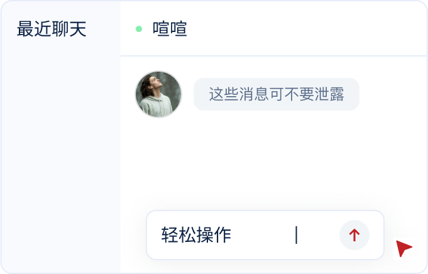The width and height of the screenshot is (428, 274).
Task: Open the 喧喧 chat title
Action: click(x=170, y=29)
